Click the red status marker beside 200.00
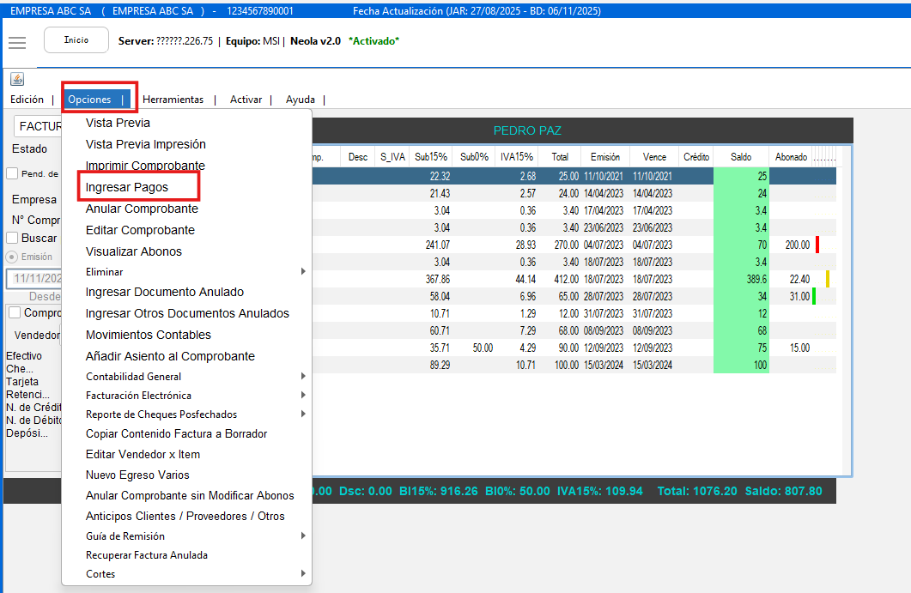 pyautogui.click(x=817, y=245)
